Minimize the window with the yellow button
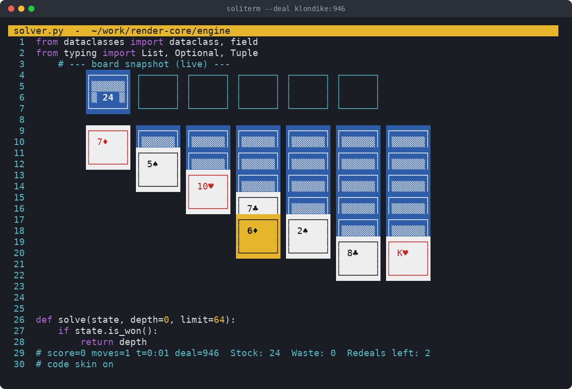The image size is (572, 389). tap(21, 9)
